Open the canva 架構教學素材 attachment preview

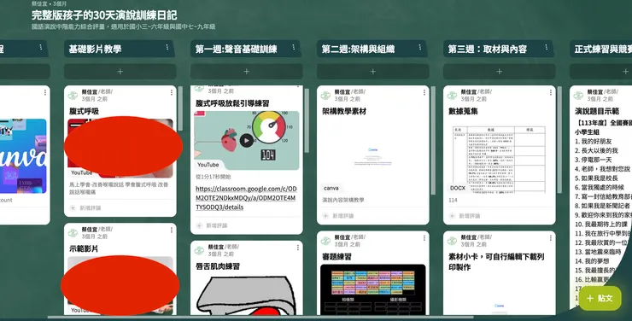[x=373, y=156]
